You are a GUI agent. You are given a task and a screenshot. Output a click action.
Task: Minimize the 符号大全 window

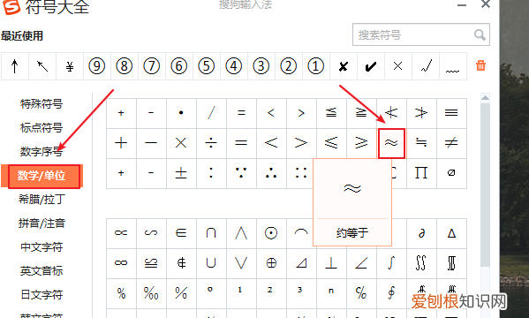point(462,5)
